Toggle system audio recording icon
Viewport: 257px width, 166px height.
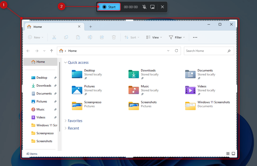(152, 7)
